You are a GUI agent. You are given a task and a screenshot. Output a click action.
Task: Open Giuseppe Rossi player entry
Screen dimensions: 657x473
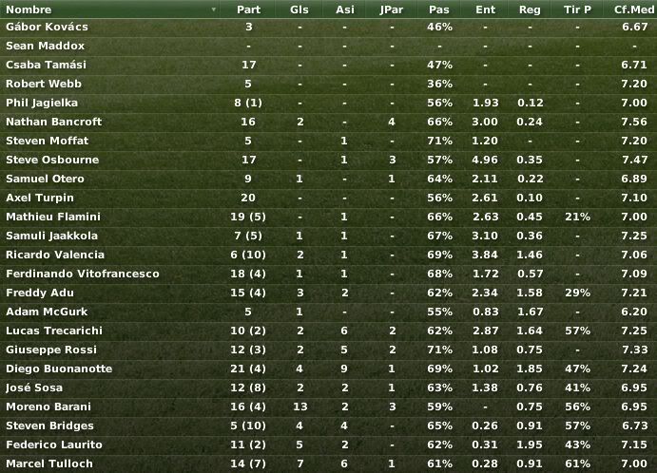click(x=51, y=350)
